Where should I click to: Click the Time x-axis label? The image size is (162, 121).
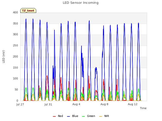[x=143, y=108]
